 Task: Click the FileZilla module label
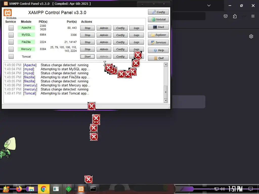pyautogui.click(x=26, y=42)
